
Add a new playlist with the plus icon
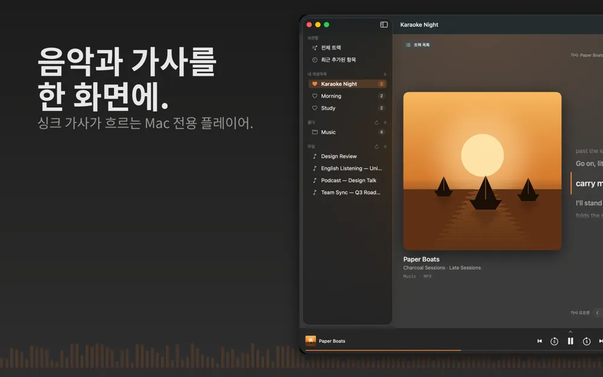[385, 74]
